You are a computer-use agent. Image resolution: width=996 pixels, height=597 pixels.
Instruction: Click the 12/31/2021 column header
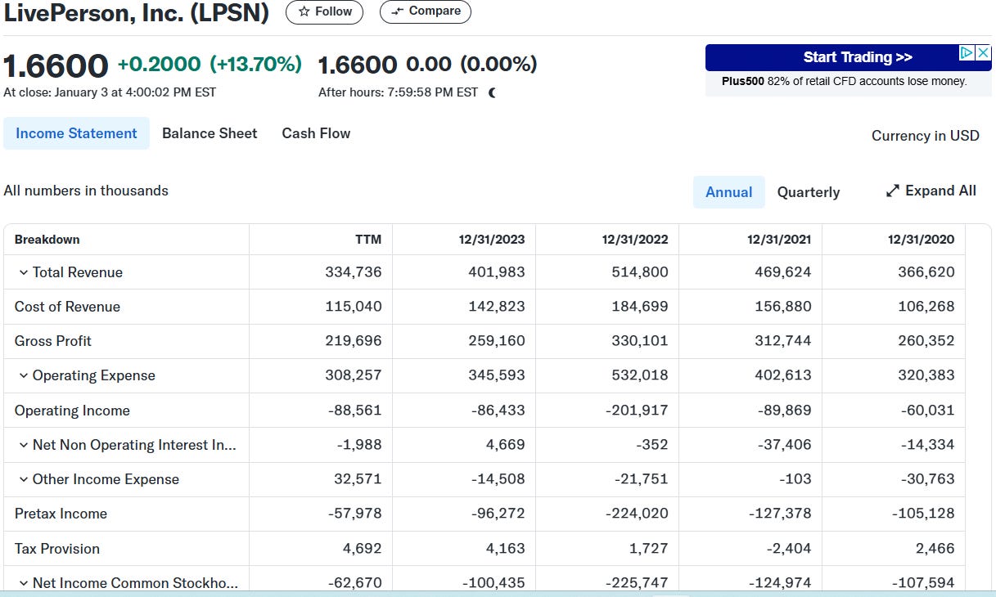click(x=779, y=240)
